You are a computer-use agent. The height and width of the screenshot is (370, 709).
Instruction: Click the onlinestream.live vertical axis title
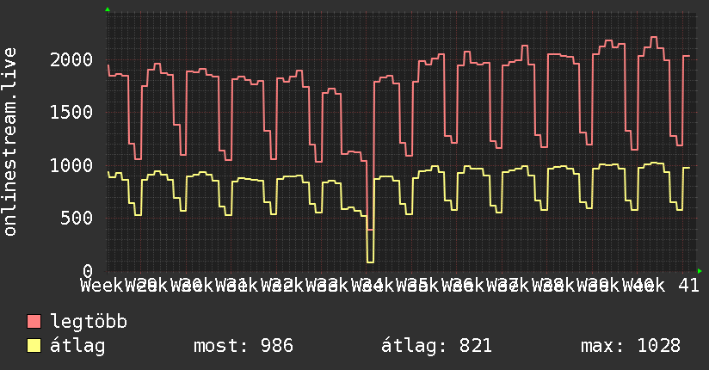pyautogui.click(x=9, y=142)
